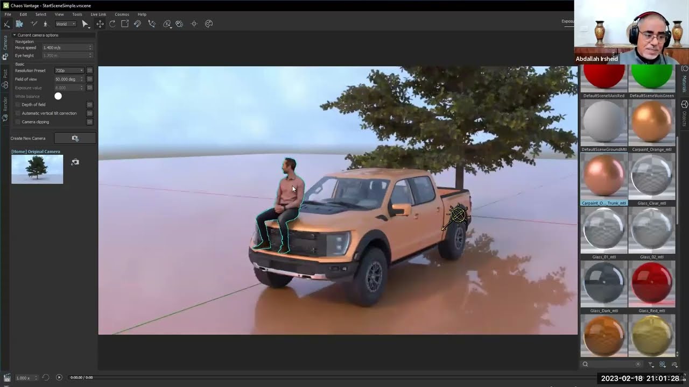
Task: Open options button beside Resolution Preset
Action: (x=90, y=70)
